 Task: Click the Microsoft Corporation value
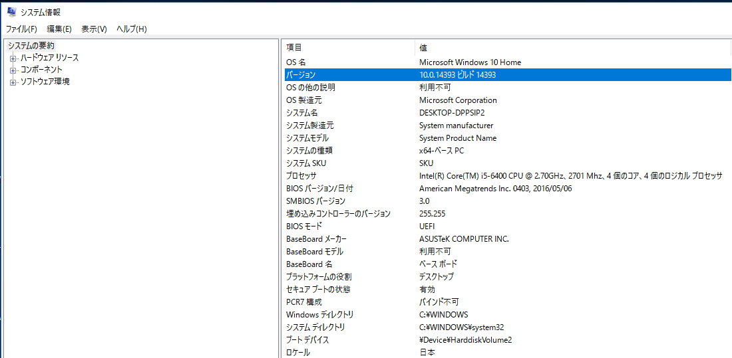pos(458,100)
